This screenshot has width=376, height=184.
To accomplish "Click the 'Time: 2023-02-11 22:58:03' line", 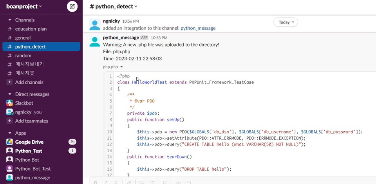I will click(x=132, y=58).
